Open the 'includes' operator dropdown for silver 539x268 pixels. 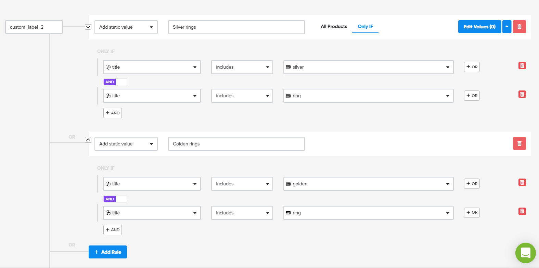click(x=242, y=67)
